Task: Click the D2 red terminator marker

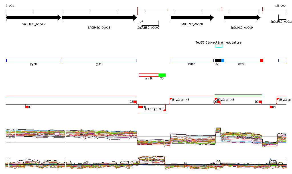Action: click(27, 107)
